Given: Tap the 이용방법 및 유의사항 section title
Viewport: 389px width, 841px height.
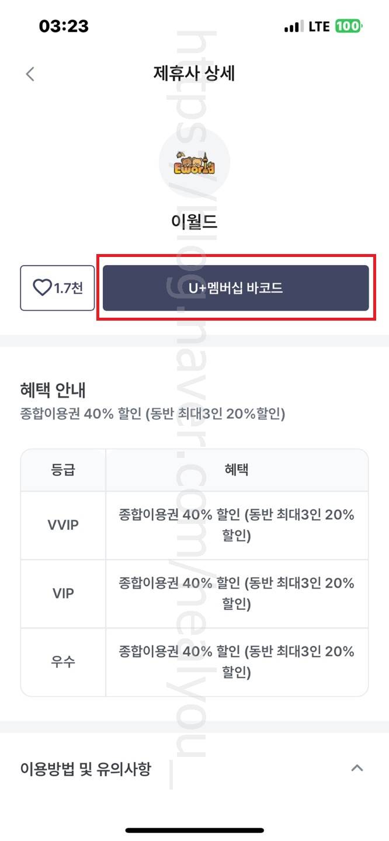Looking at the screenshot, I should point(85,769).
